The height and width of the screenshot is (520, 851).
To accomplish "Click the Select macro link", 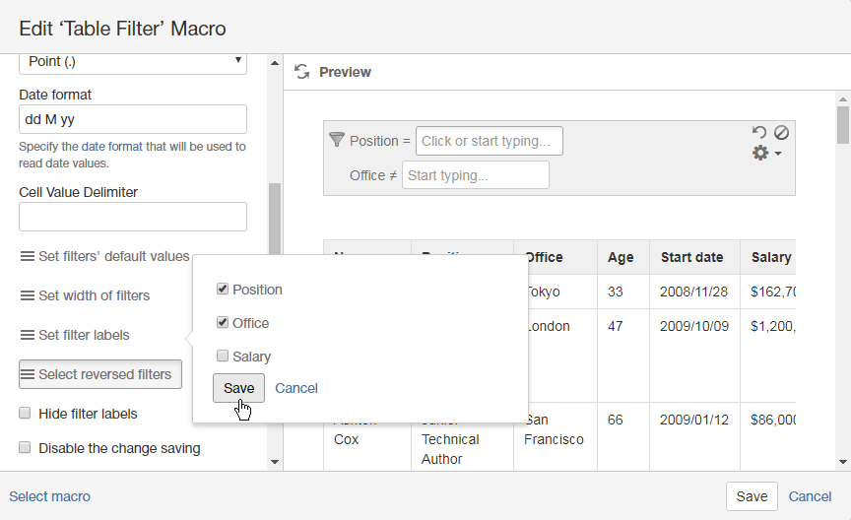I will (x=49, y=496).
